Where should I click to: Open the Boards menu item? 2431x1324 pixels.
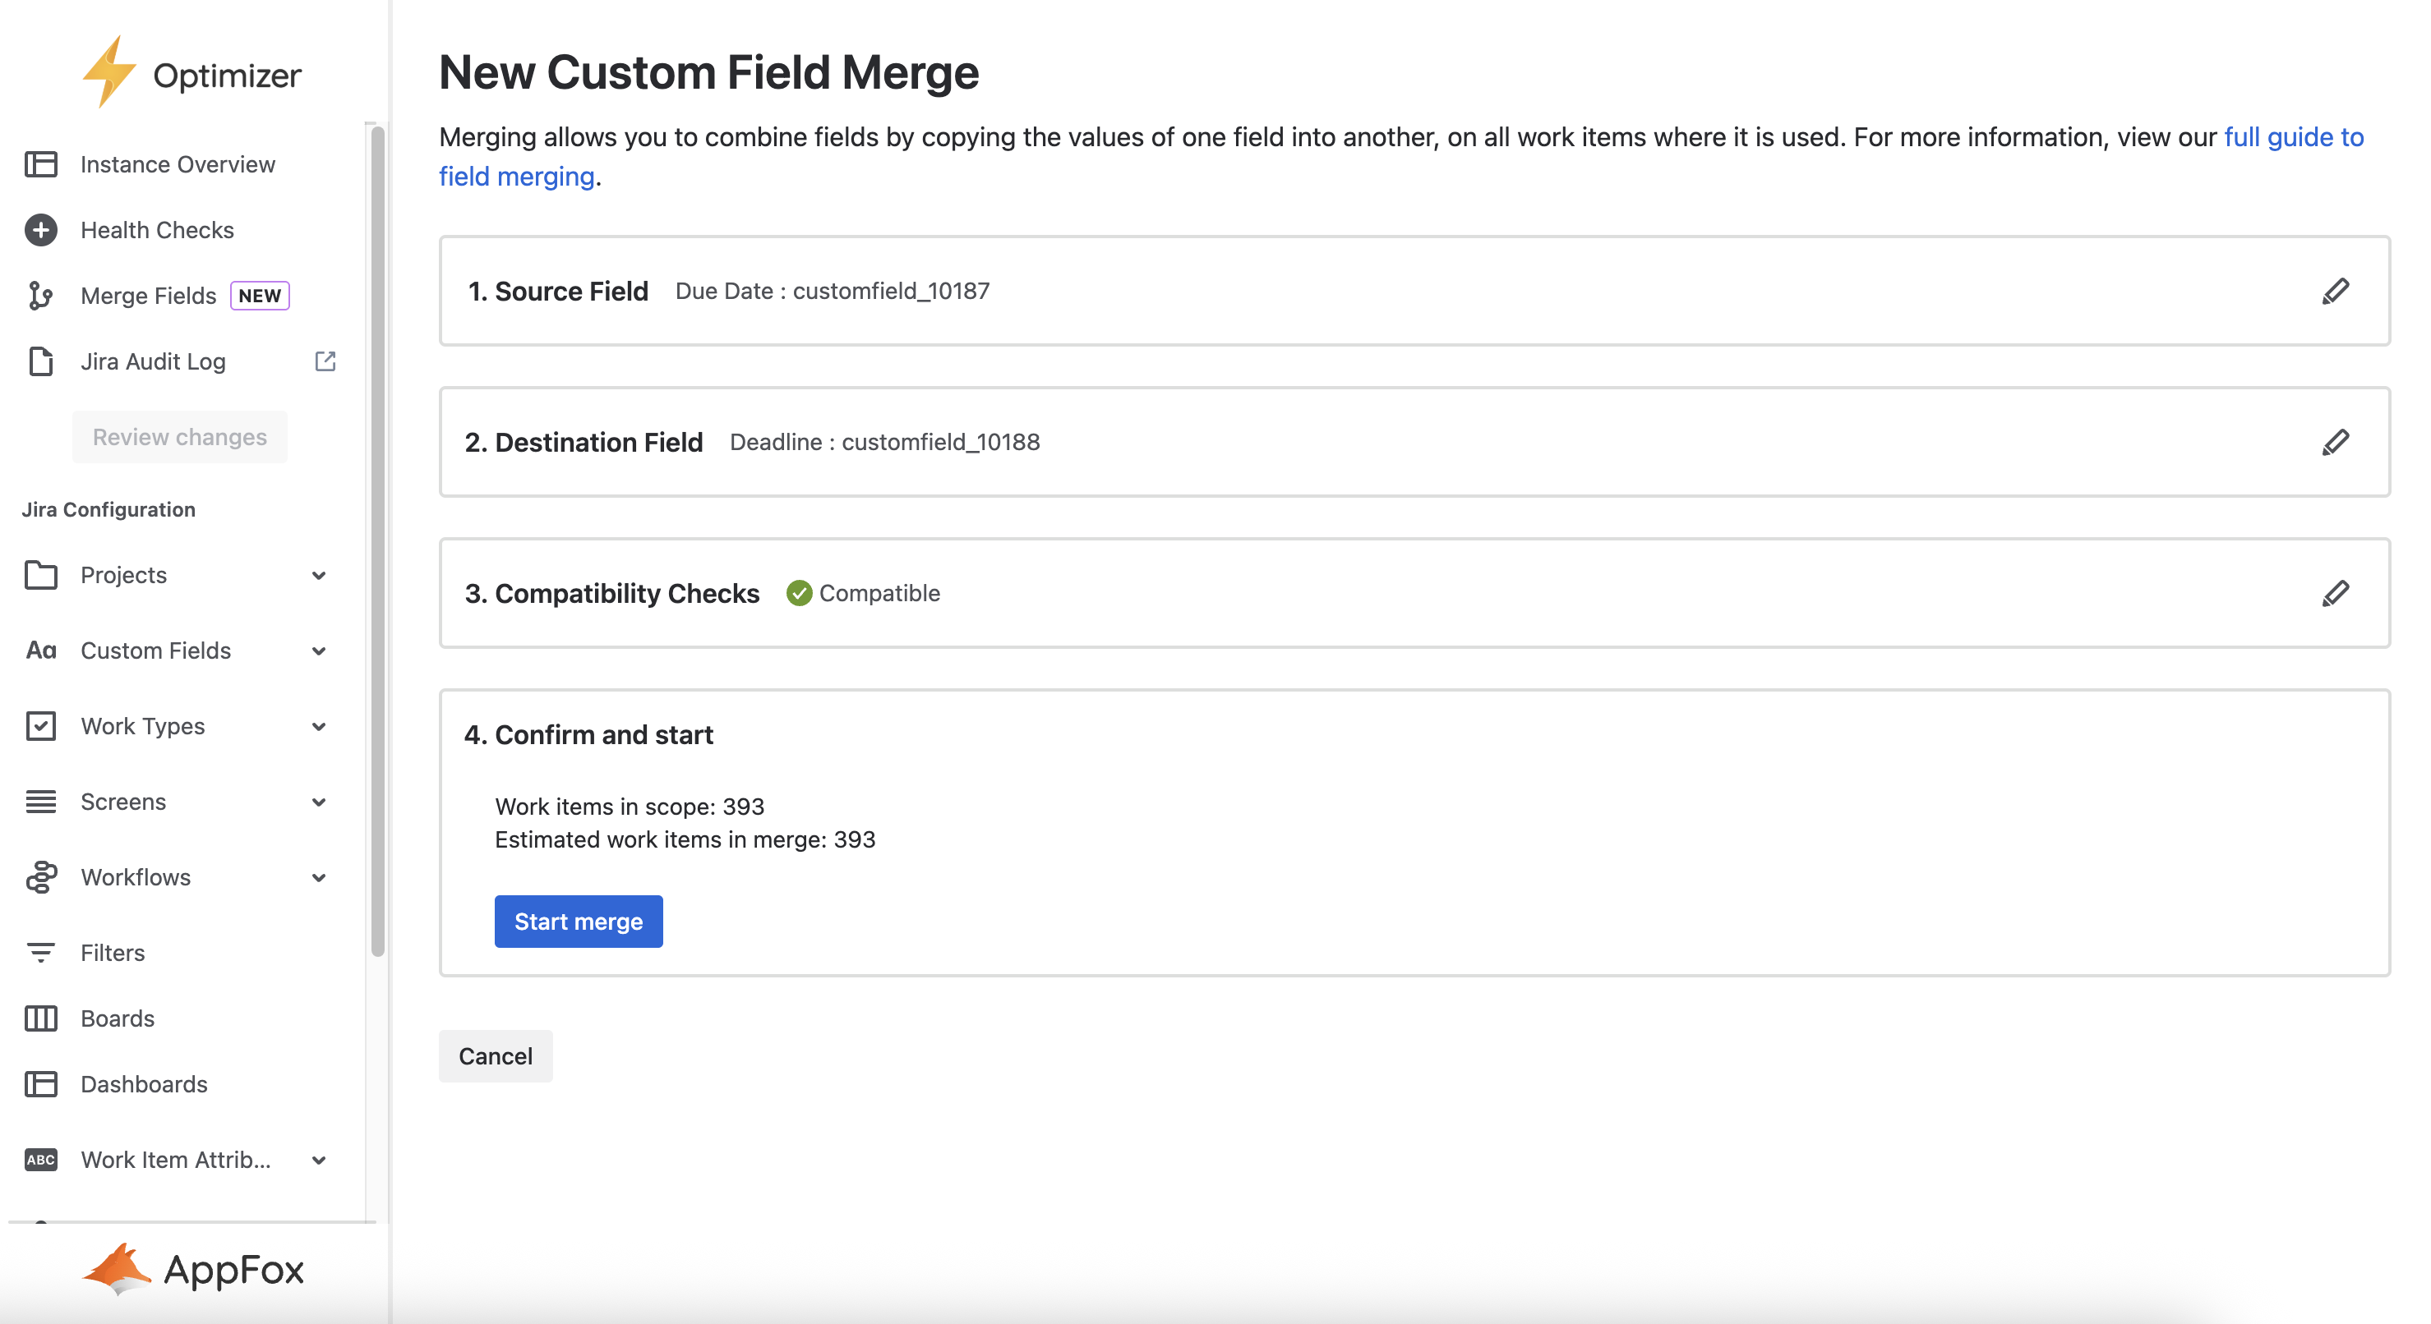point(117,1018)
